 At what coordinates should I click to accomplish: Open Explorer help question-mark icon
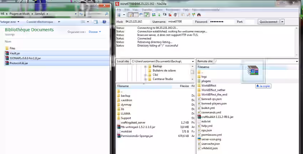click(104, 22)
